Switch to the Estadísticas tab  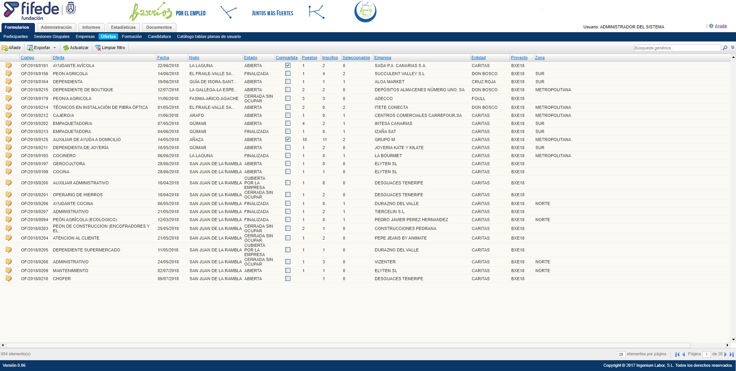pos(123,28)
